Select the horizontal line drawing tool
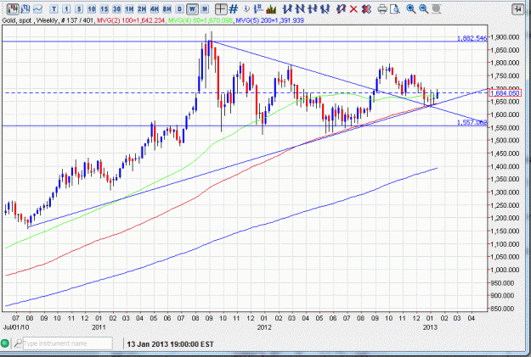 pyautogui.click(x=313, y=9)
